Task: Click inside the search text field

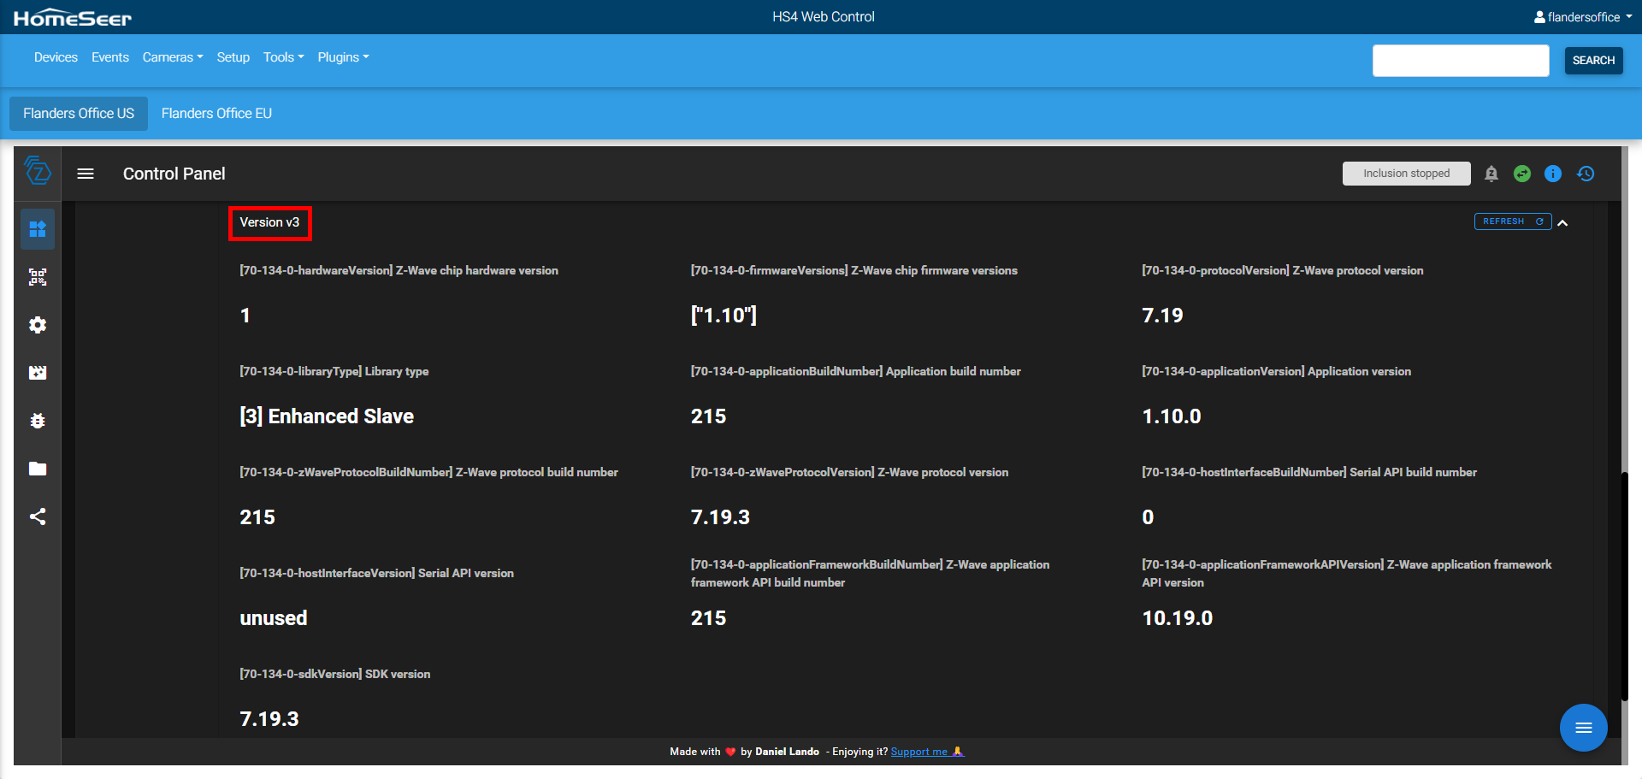Action: (1460, 61)
